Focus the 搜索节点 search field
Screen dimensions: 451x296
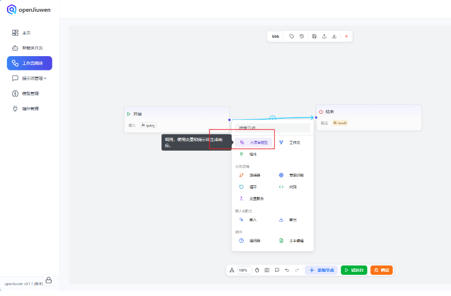(272, 128)
